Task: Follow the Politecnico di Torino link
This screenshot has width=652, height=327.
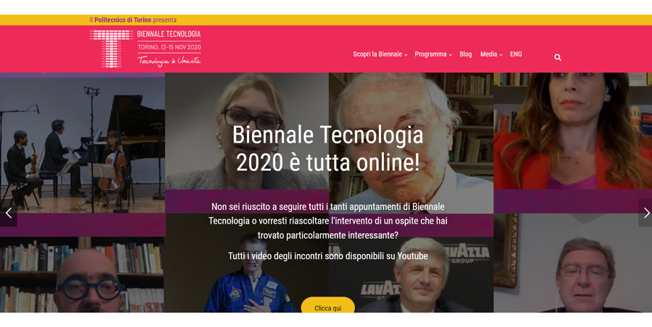Action: pyautogui.click(x=122, y=20)
